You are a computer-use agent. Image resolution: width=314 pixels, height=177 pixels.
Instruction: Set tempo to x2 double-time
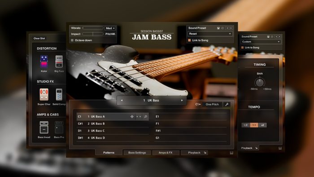coord(262,125)
